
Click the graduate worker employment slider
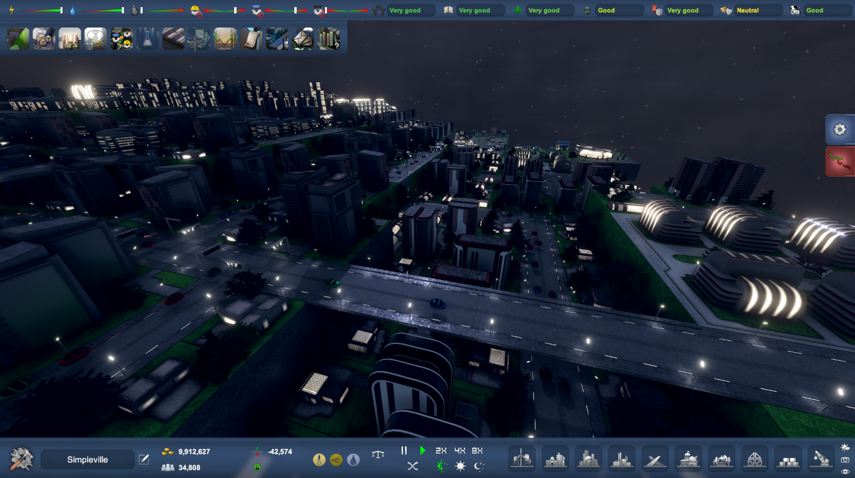(x=347, y=10)
